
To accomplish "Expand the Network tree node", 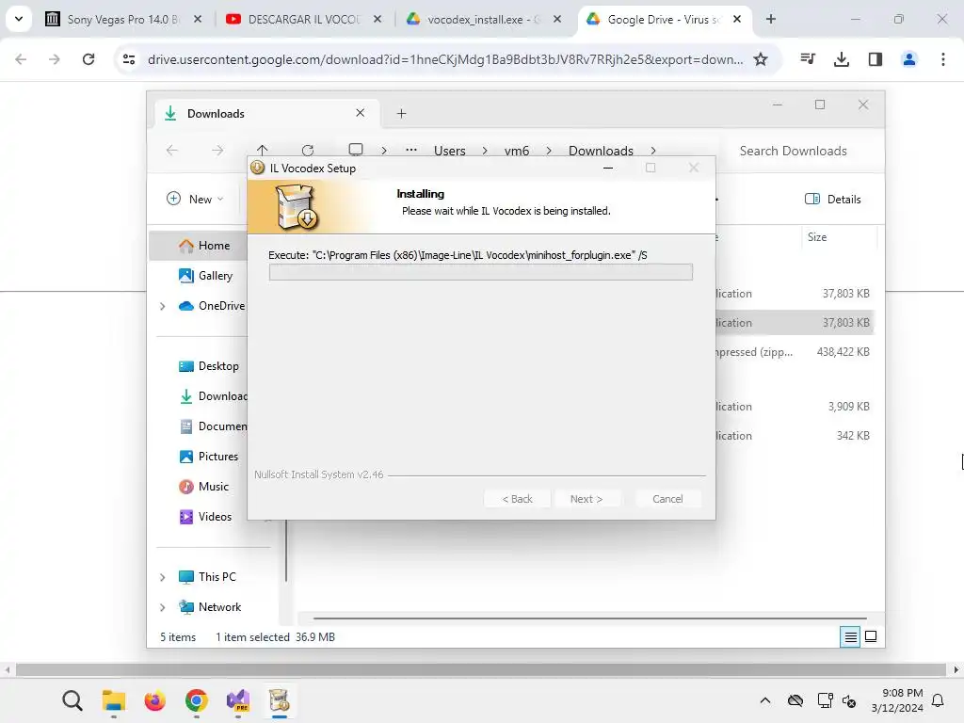I will tap(162, 607).
